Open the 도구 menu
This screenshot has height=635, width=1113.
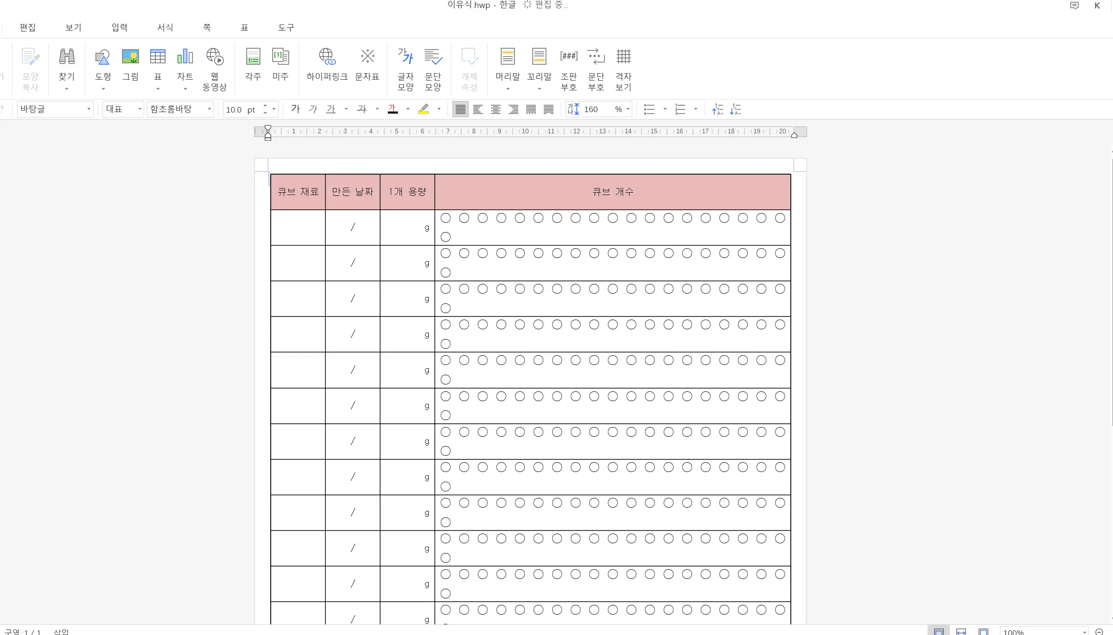(286, 27)
